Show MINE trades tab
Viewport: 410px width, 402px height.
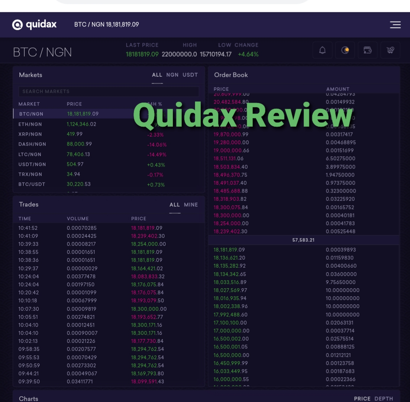[x=191, y=205]
